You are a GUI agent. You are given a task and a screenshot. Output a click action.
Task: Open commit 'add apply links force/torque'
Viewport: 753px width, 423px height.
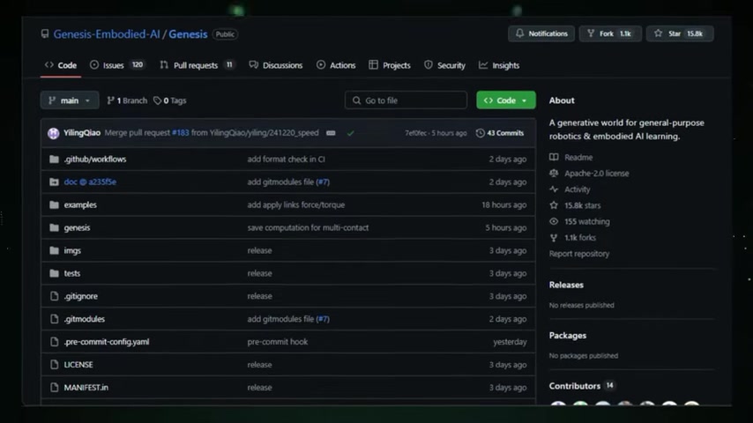[296, 204]
